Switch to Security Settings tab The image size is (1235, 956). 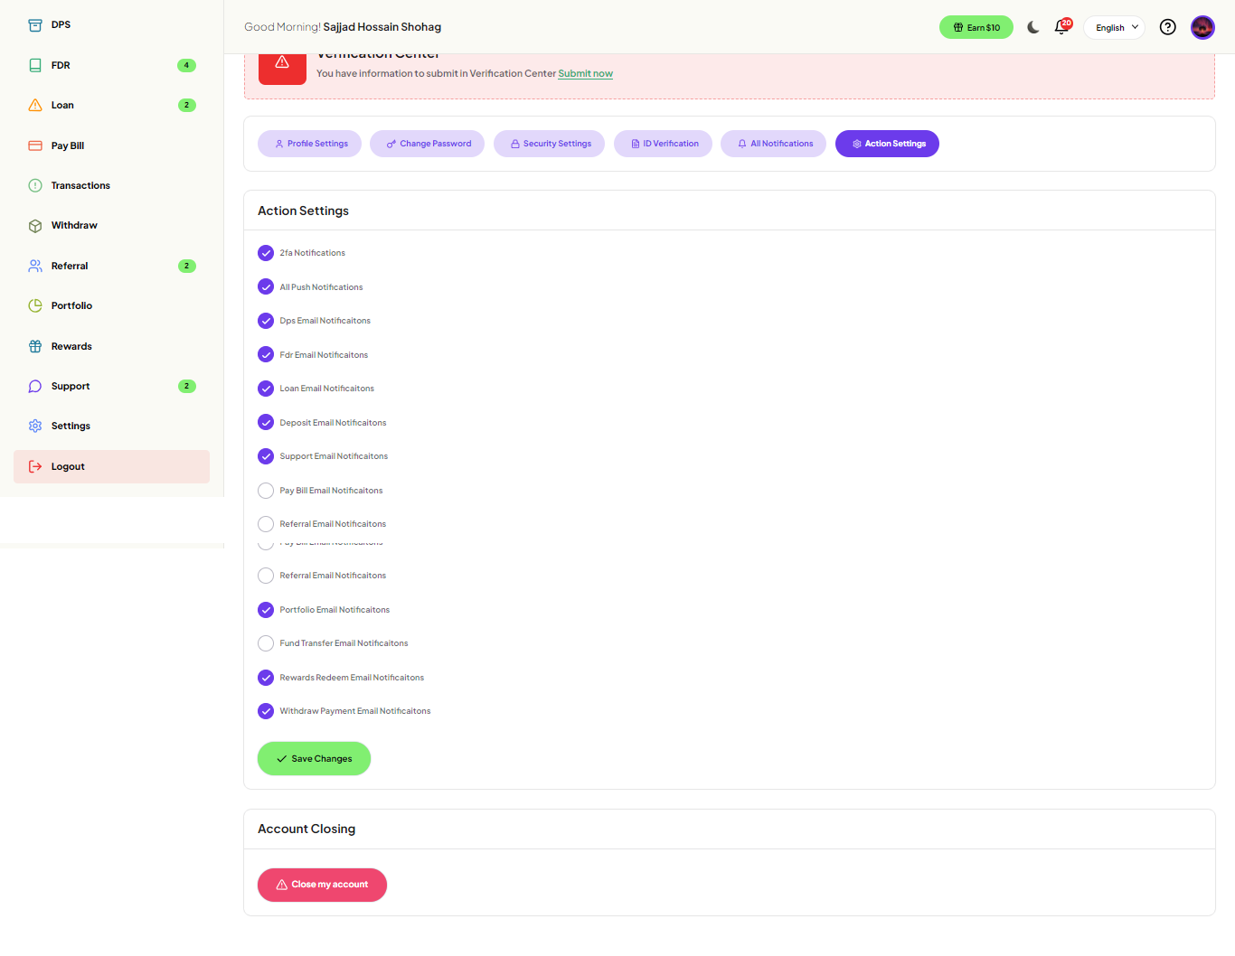[549, 144]
